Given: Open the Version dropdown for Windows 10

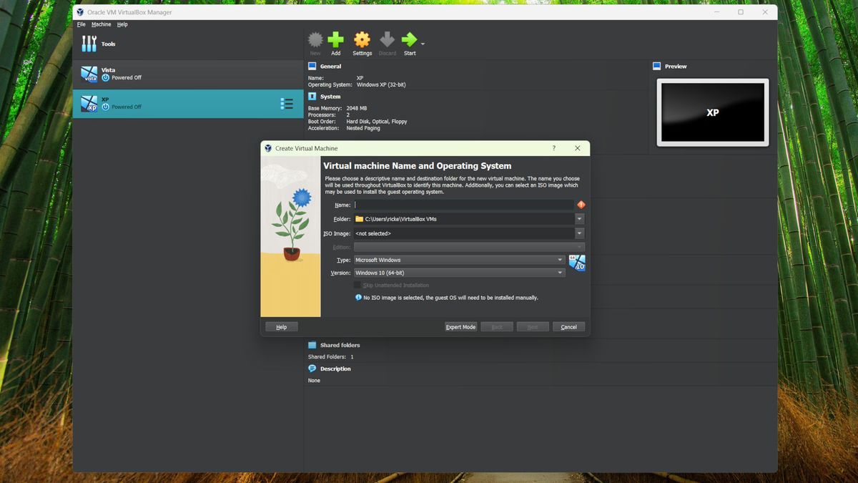Looking at the screenshot, I should [x=561, y=273].
